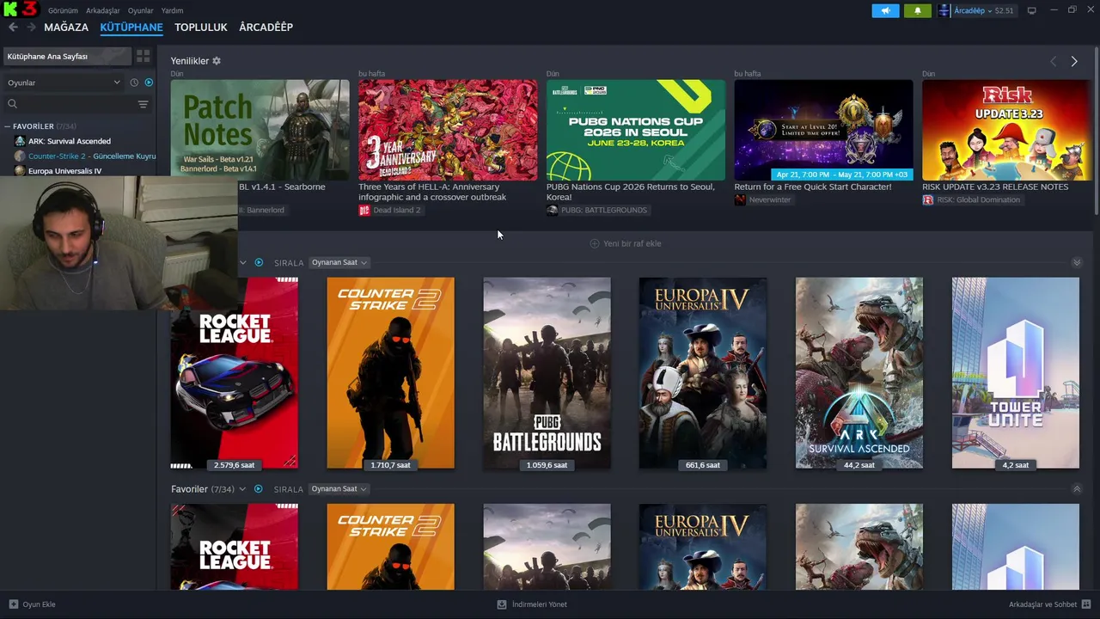This screenshot has width=1100, height=619.
Task: Open the advanced filter icon in search
Action: click(143, 104)
